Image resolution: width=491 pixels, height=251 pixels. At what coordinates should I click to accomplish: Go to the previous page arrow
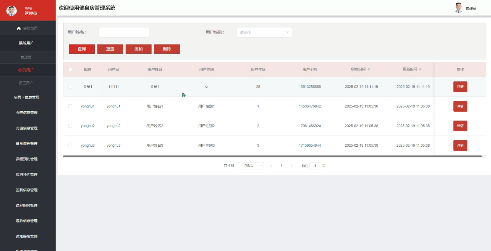point(271,166)
